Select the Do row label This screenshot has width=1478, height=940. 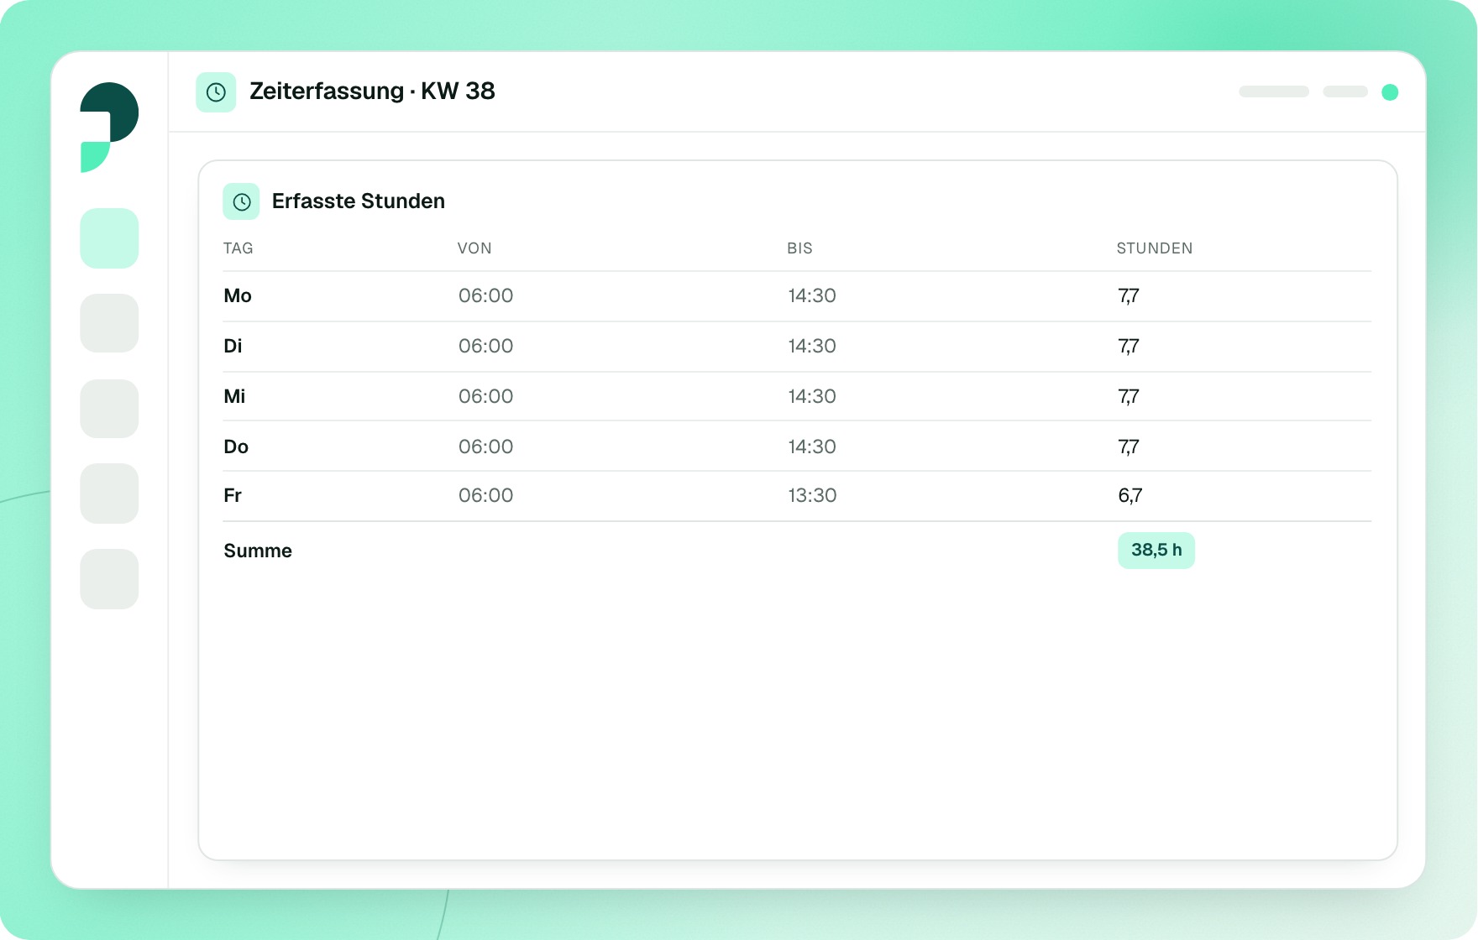[x=236, y=446]
